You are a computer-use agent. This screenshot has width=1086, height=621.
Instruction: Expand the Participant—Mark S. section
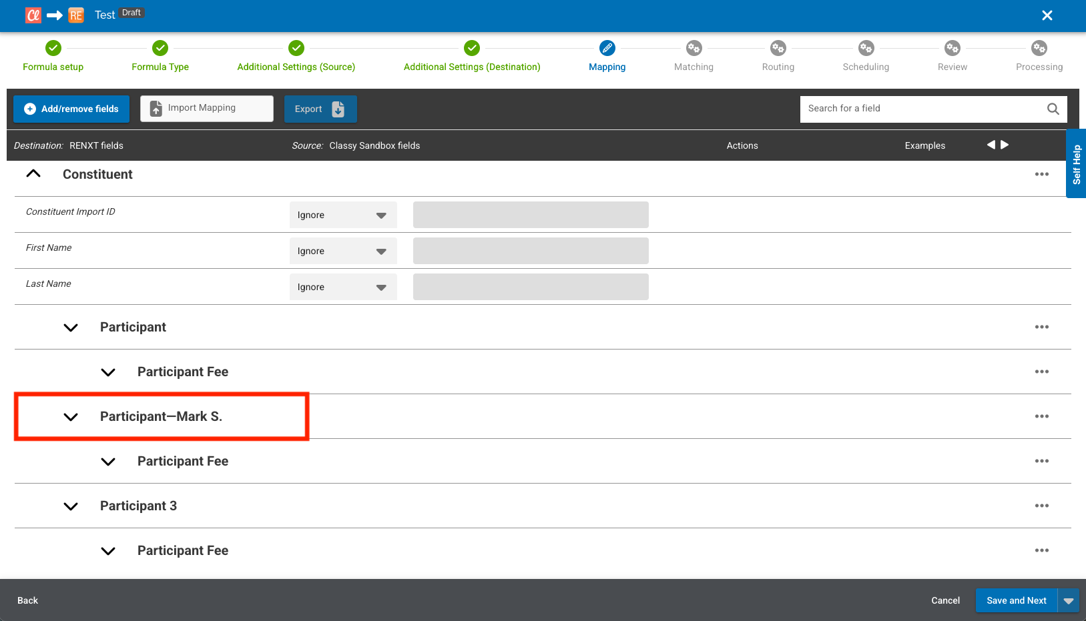pyautogui.click(x=71, y=417)
